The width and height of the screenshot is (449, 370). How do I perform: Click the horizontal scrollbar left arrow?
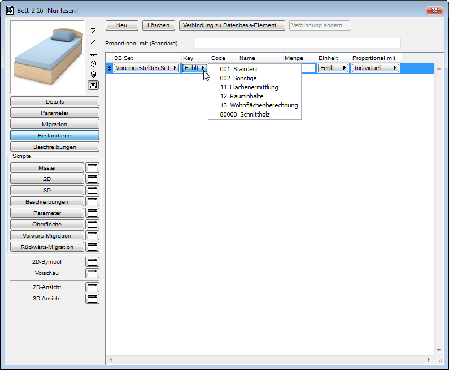click(x=111, y=359)
